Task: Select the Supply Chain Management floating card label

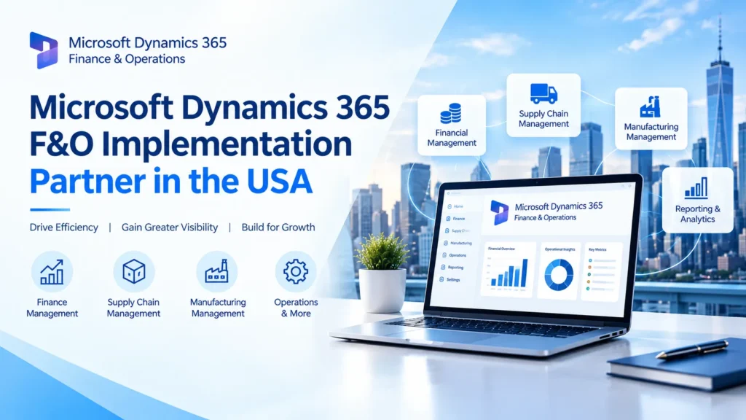Action: (x=543, y=119)
